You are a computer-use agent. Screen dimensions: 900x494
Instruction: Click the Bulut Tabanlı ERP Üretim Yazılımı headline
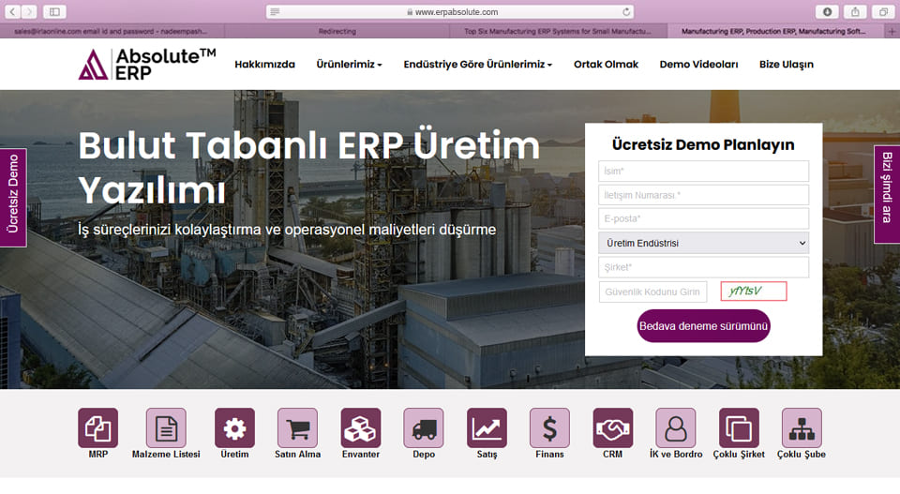coord(308,168)
